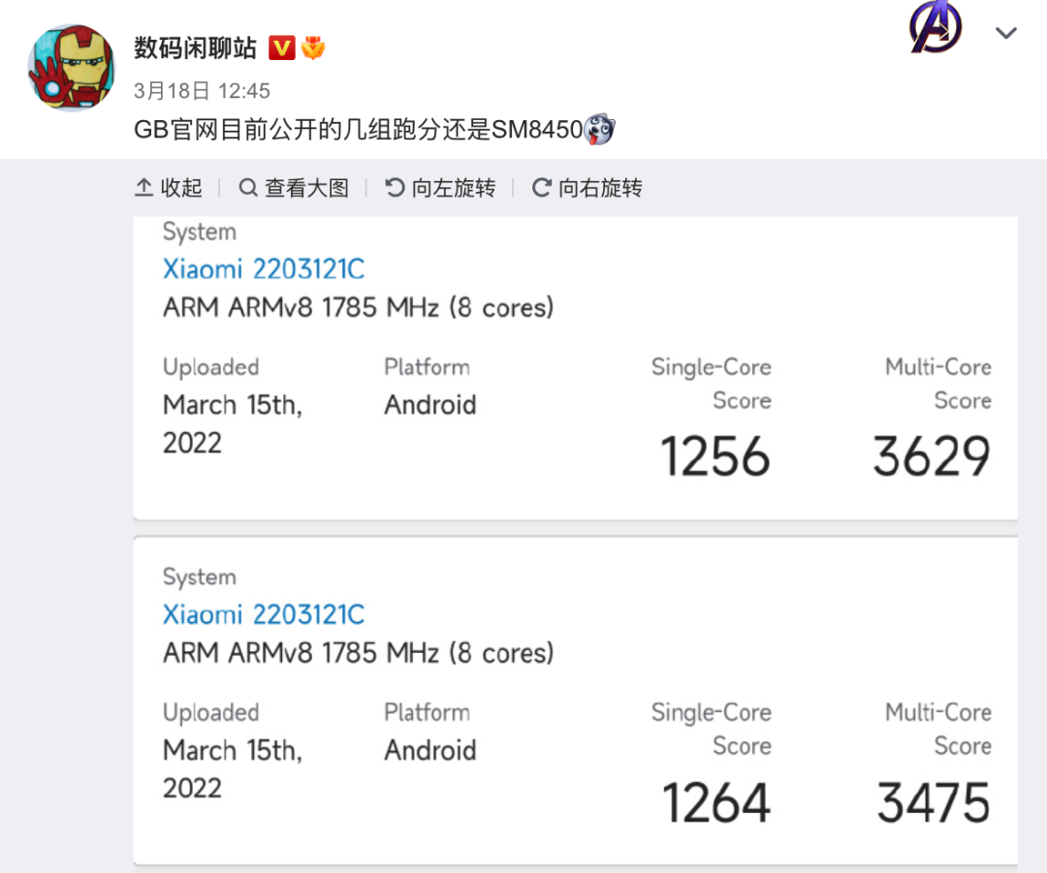Expand the post options chevron

click(1005, 33)
